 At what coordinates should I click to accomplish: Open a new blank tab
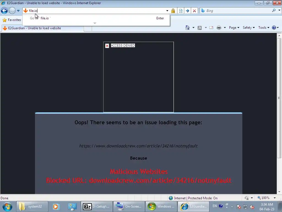click(x=88, y=28)
